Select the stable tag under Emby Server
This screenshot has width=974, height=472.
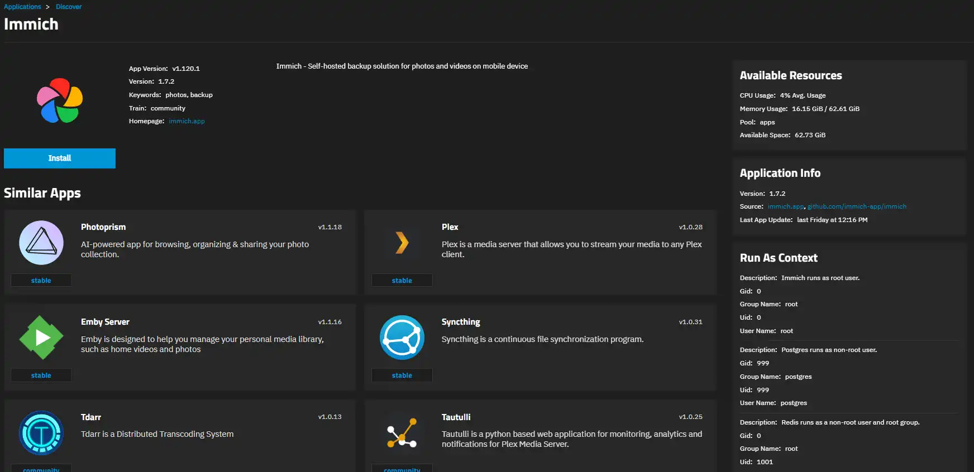point(41,375)
